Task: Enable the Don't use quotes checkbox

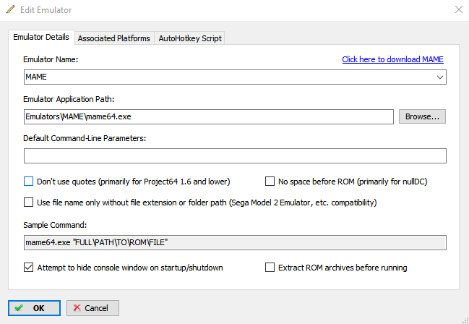Action: click(x=28, y=181)
